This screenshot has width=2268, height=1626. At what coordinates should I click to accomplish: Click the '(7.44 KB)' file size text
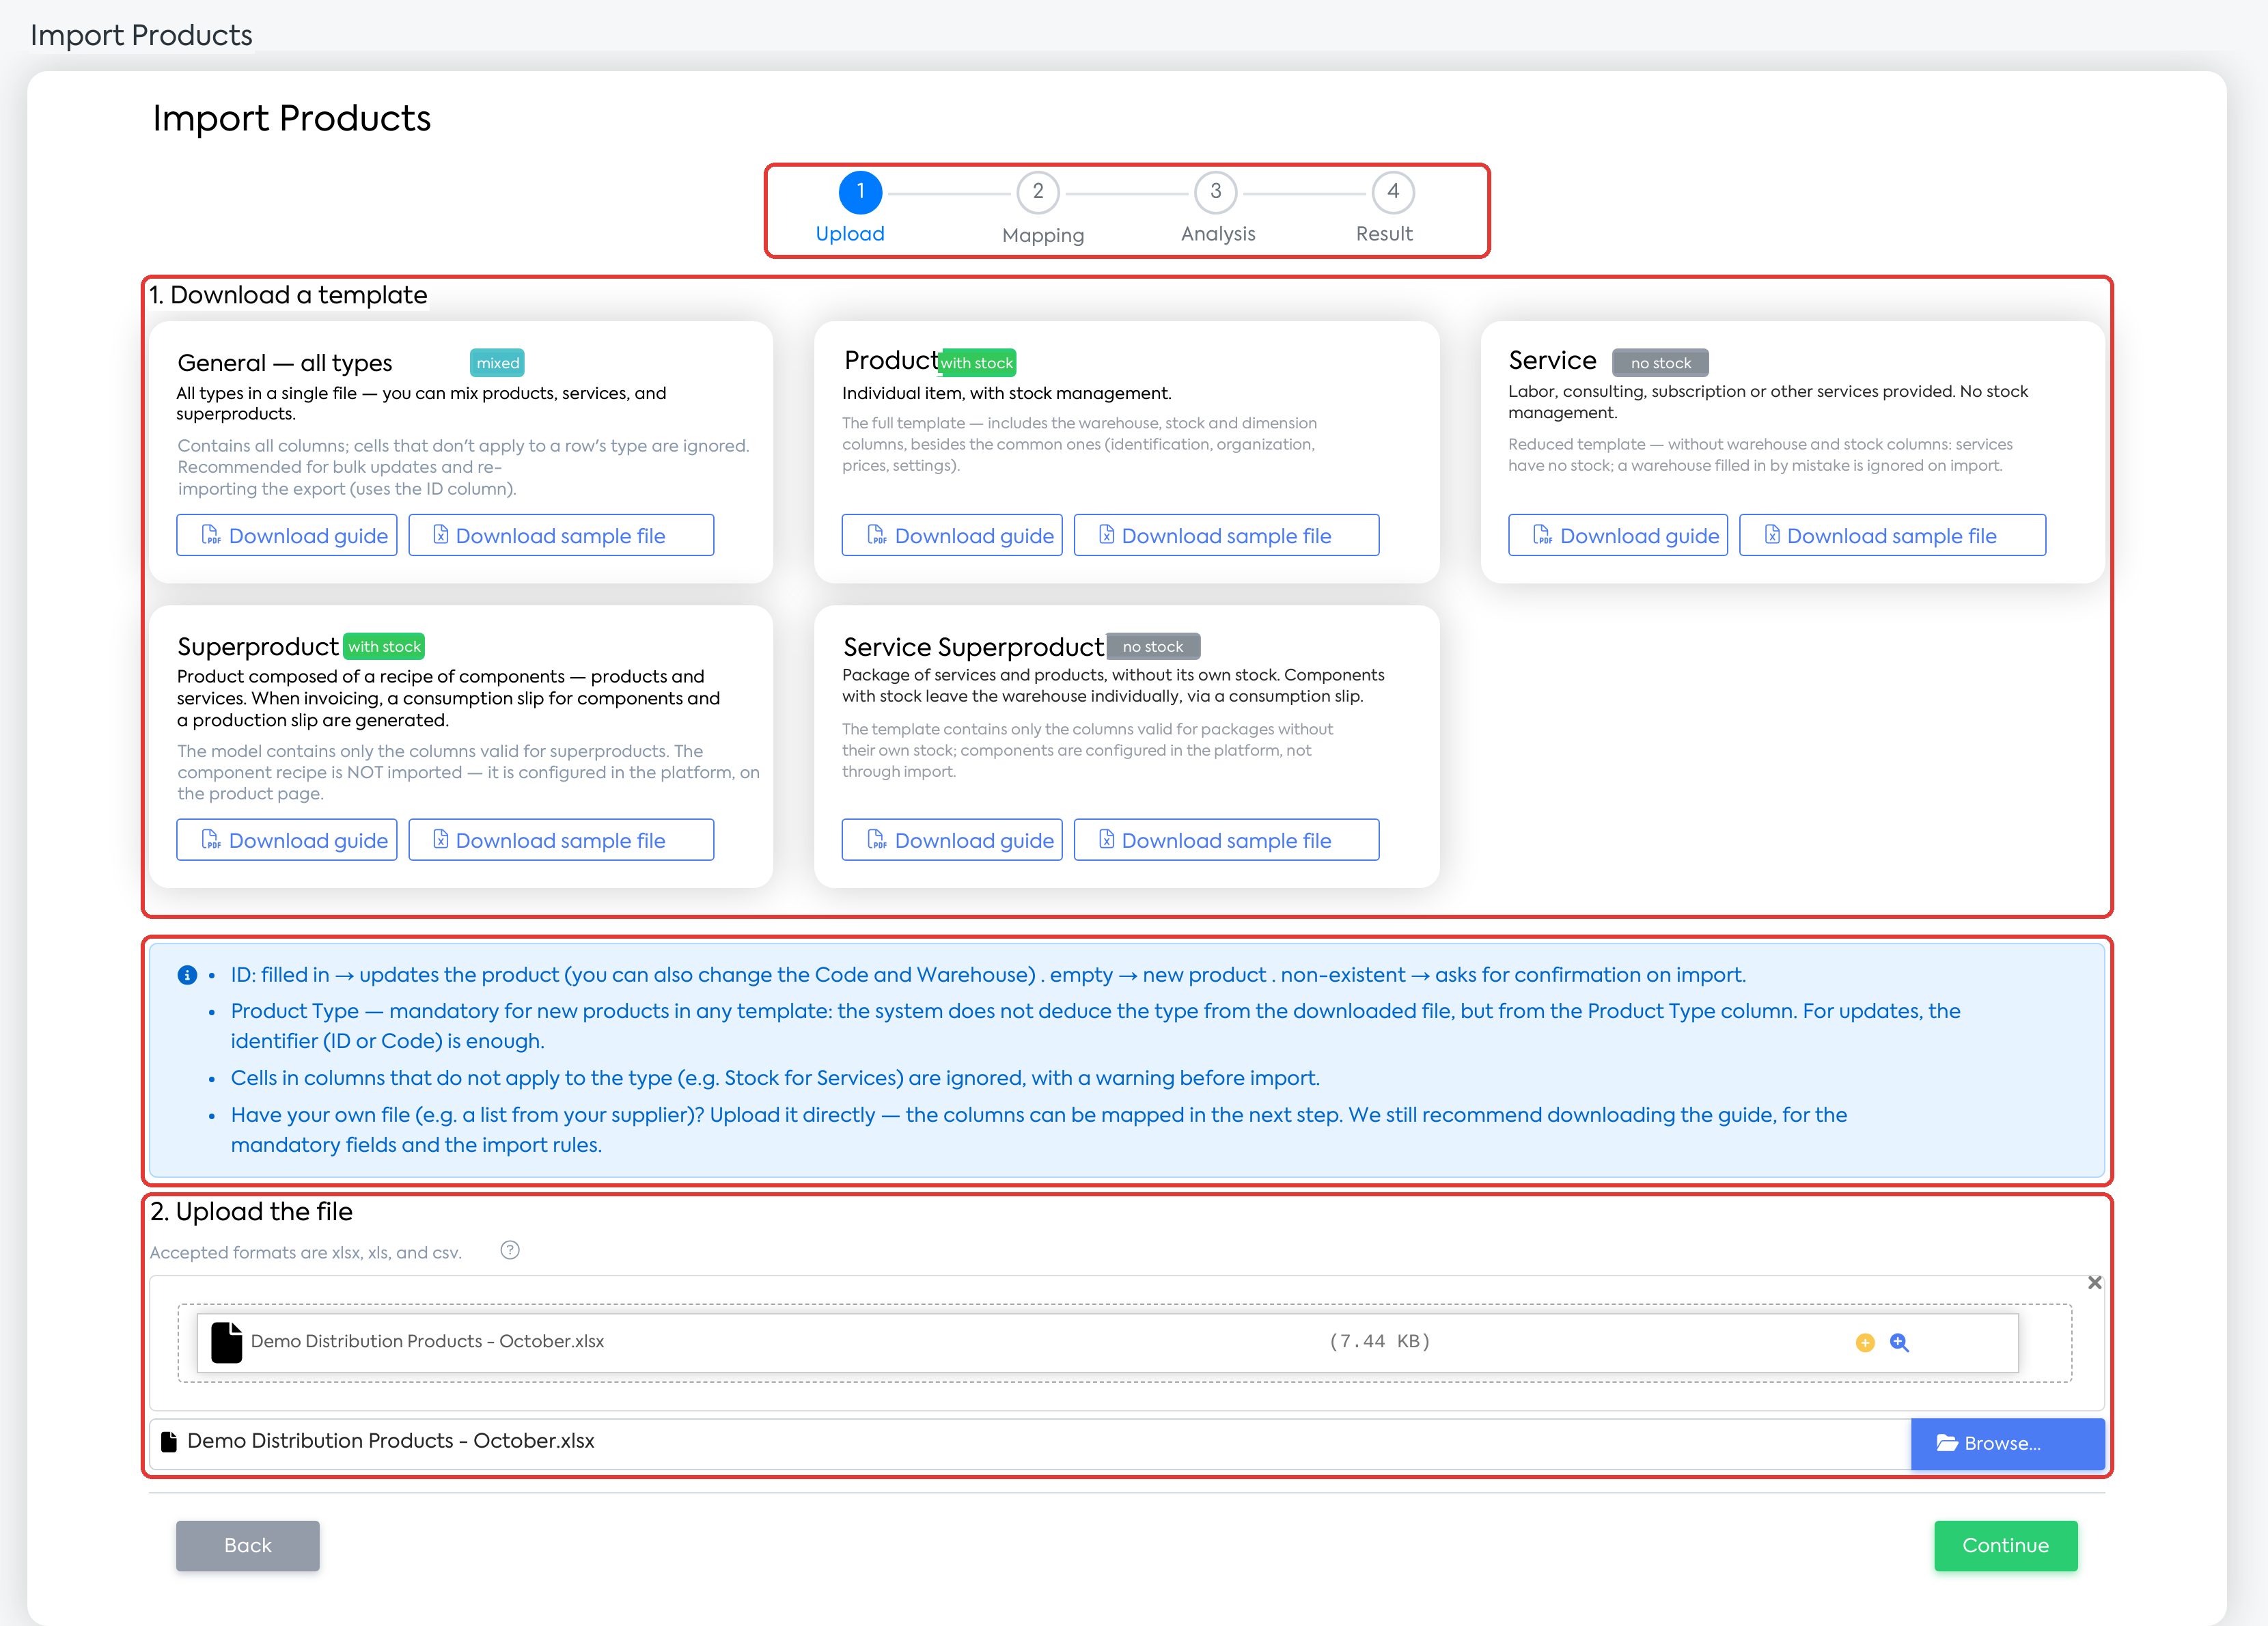1379,1341
